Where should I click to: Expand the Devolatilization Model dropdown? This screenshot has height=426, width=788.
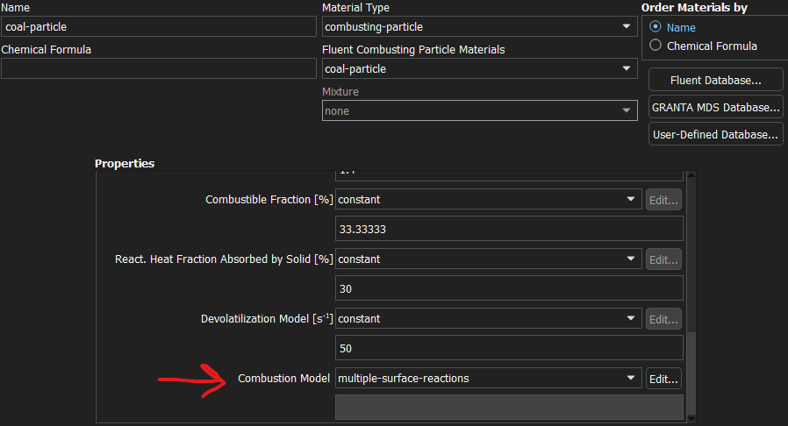pyautogui.click(x=489, y=319)
